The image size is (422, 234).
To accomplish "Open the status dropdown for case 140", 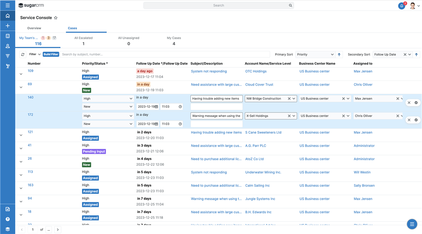I will pyautogui.click(x=108, y=107).
